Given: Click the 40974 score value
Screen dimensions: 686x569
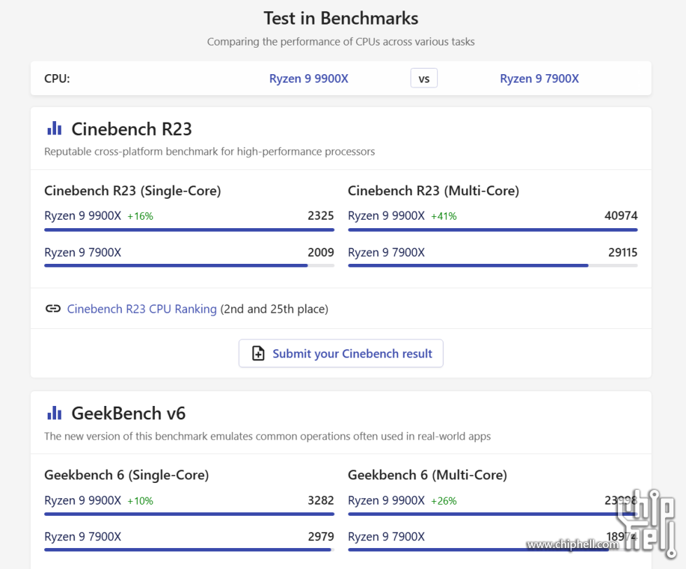Looking at the screenshot, I should [621, 216].
